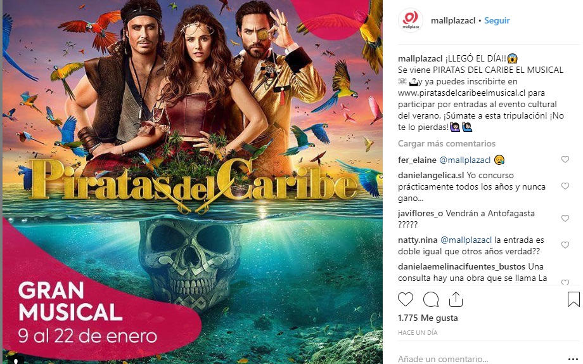583x364 pixels.
Task: Open fer_elaine's profile
Action: click(x=417, y=160)
